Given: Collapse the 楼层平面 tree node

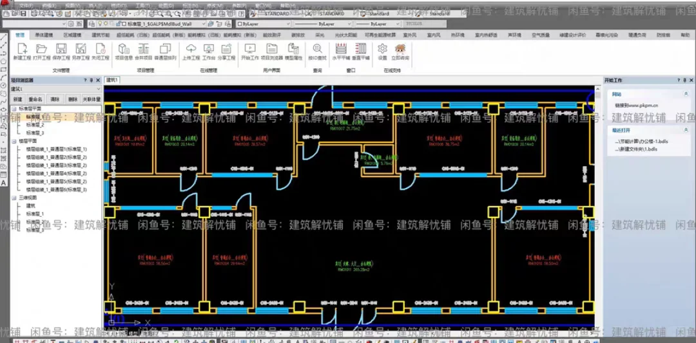Looking at the screenshot, I should (x=14, y=141).
